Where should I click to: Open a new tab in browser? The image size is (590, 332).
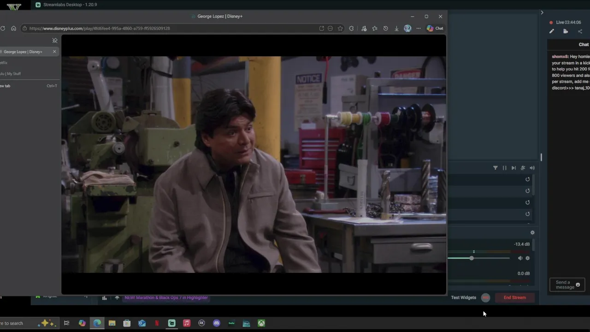pyautogui.click(x=29, y=86)
